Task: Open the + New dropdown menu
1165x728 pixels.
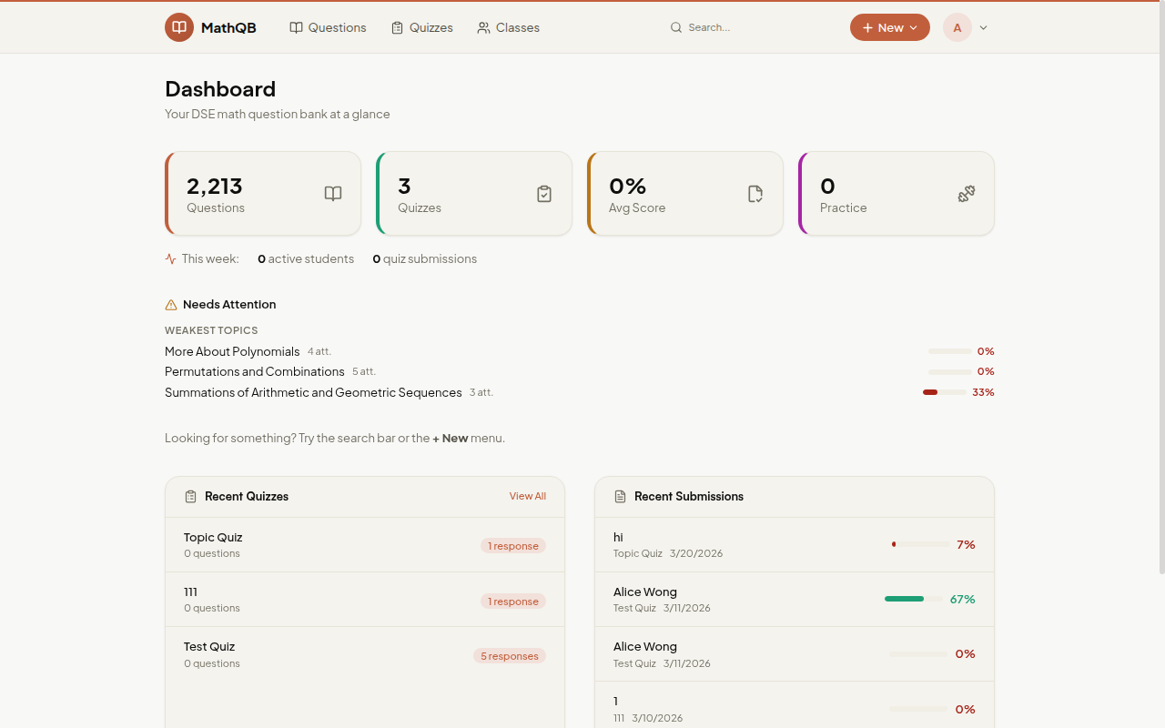Action: pos(889,27)
